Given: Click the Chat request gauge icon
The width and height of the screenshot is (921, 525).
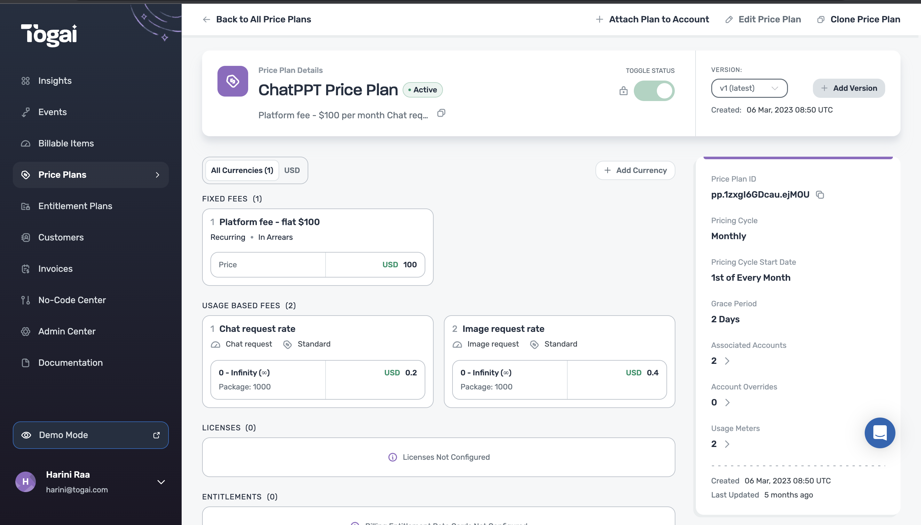Looking at the screenshot, I should [215, 344].
